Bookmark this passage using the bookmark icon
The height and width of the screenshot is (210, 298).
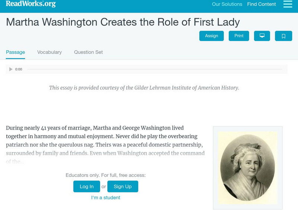tap(283, 36)
